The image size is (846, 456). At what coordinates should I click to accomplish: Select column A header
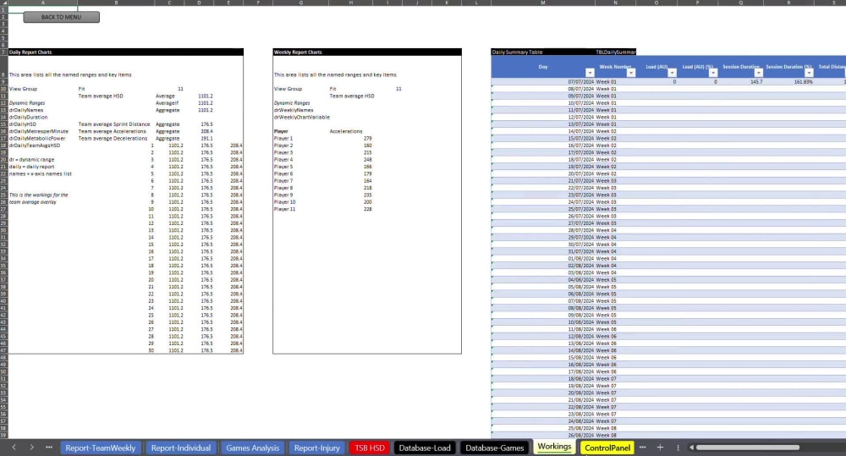pos(42,3)
